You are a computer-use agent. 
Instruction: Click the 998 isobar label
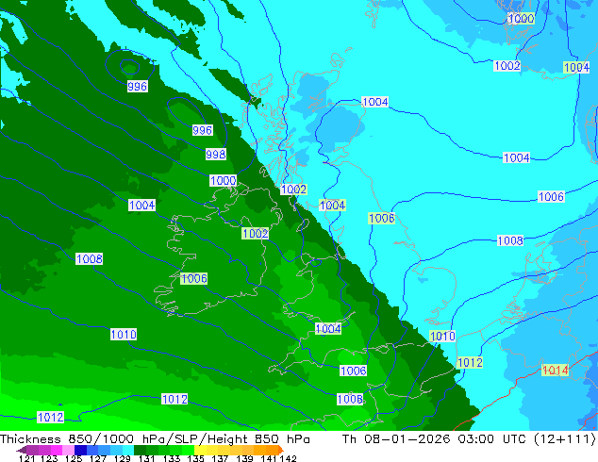[x=216, y=155]
